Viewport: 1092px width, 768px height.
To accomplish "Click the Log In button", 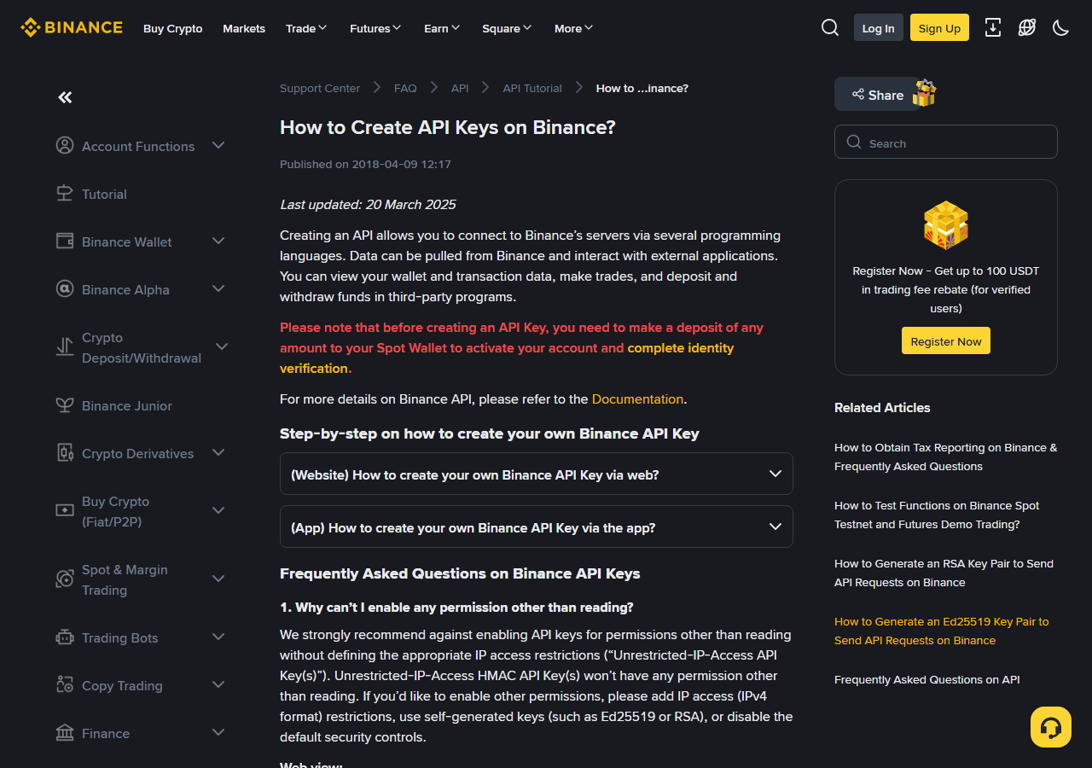I will click(x=878, y=27).
